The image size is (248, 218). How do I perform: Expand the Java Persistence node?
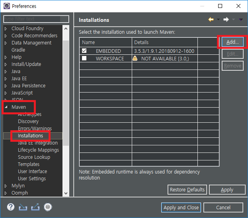tap(6, 86)
